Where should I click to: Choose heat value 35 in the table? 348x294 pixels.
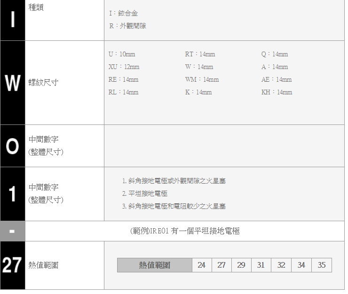(x=322, y=265)
